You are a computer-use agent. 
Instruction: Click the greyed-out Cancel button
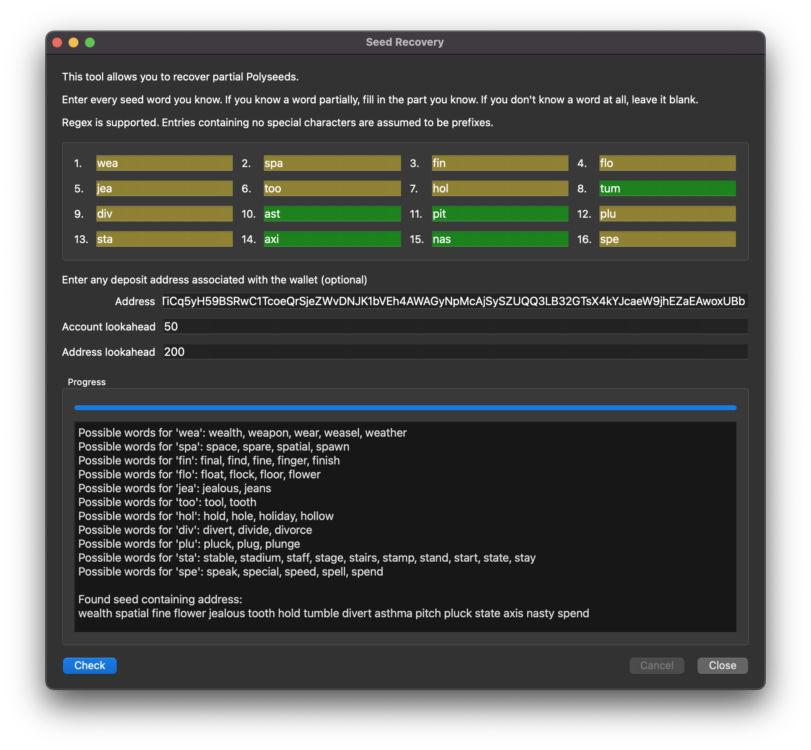(657, 665)
